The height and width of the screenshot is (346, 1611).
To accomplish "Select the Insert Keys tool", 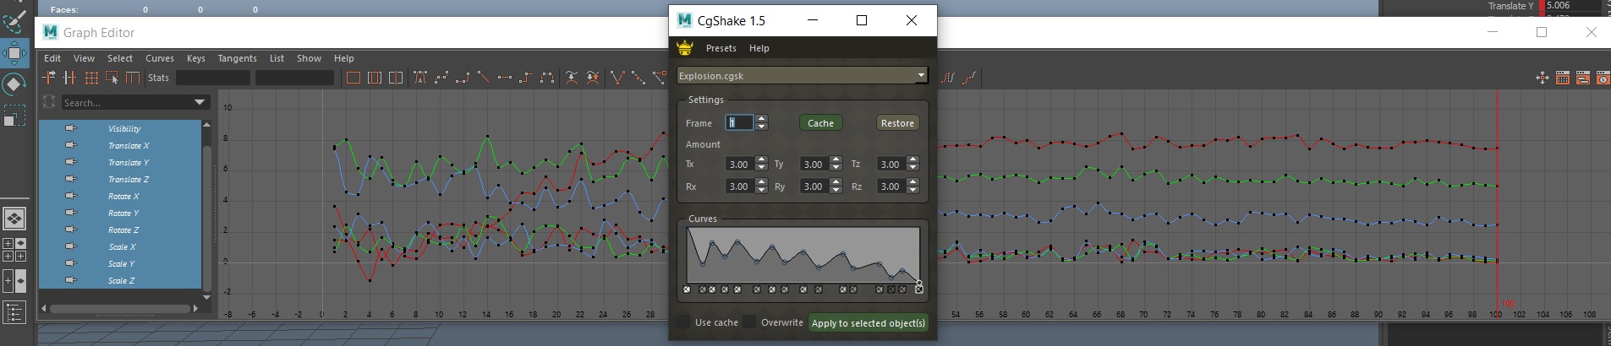I will [x=69, y=78].
